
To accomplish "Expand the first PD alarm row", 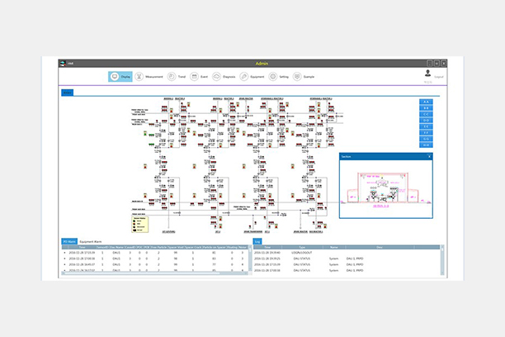I will tap(65, 252).
